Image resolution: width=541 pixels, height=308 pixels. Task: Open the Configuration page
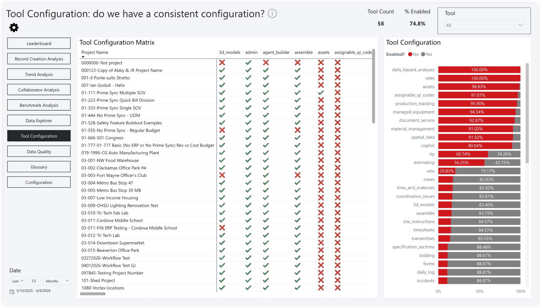pos(39,182)
